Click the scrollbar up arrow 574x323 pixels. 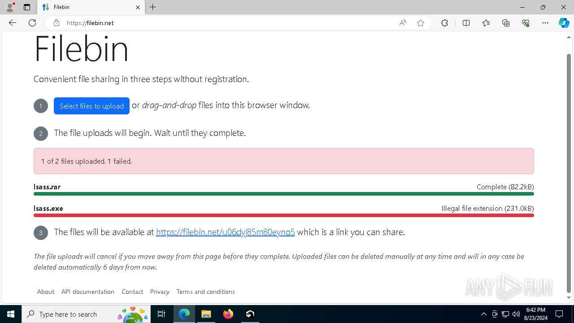point(569,37)
